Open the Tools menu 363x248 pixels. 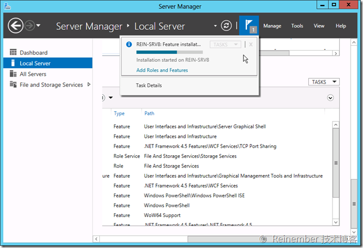tap(297, 26)
